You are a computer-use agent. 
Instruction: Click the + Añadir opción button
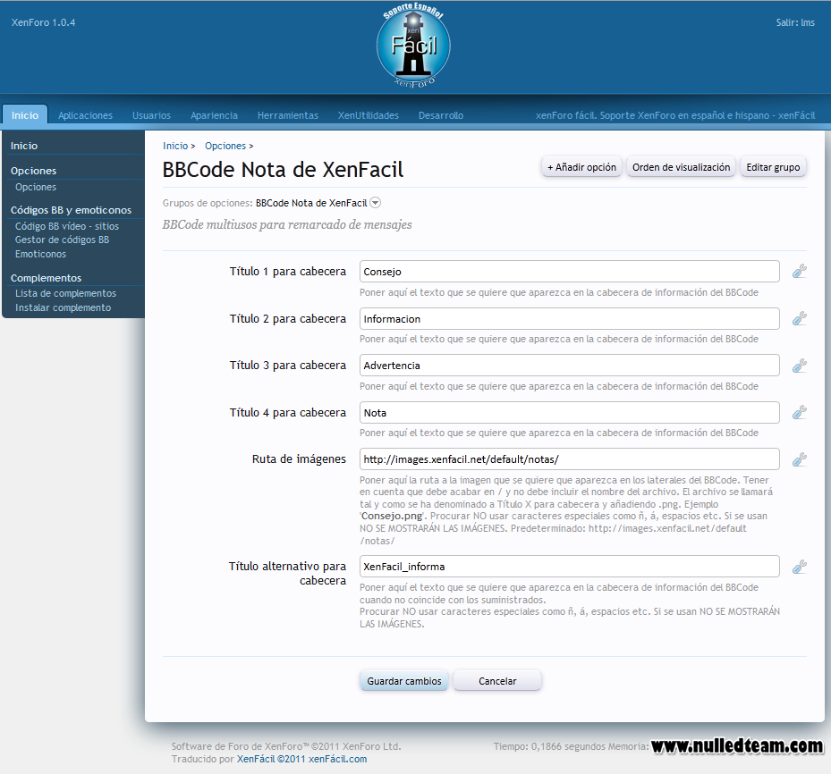[x=581, y=167]
